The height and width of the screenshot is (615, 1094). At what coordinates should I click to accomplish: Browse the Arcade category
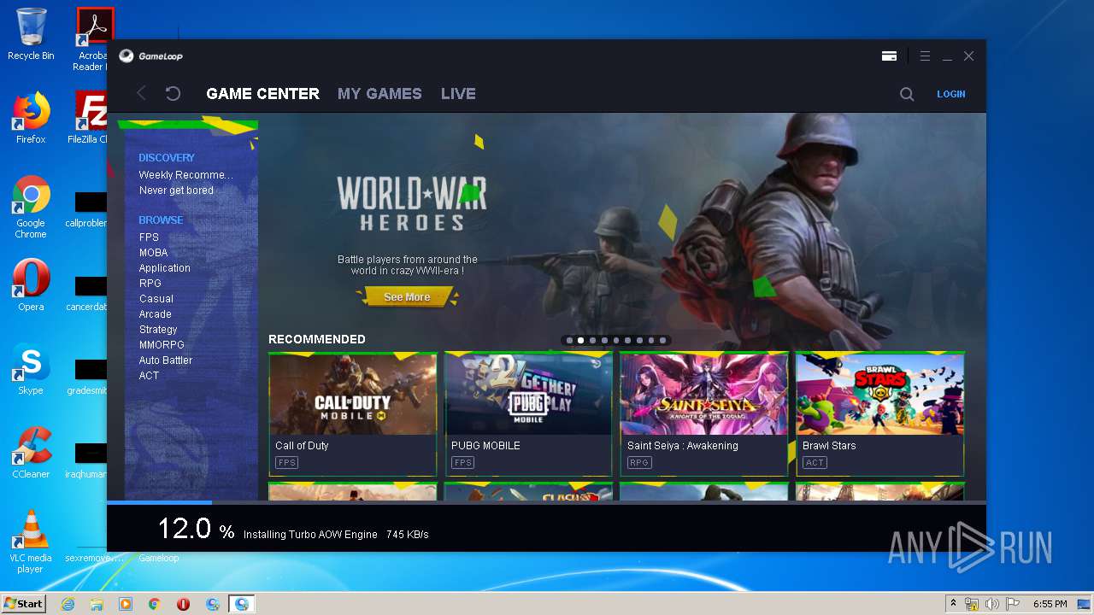coord(155,314)
